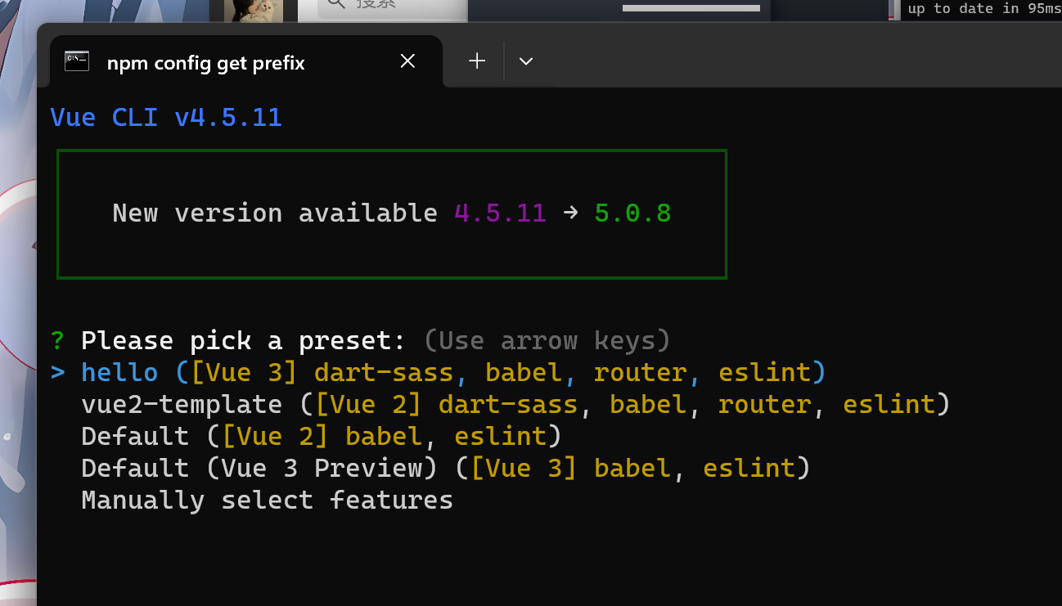Click the 5.0.8 new version number

tap(632, 213)
